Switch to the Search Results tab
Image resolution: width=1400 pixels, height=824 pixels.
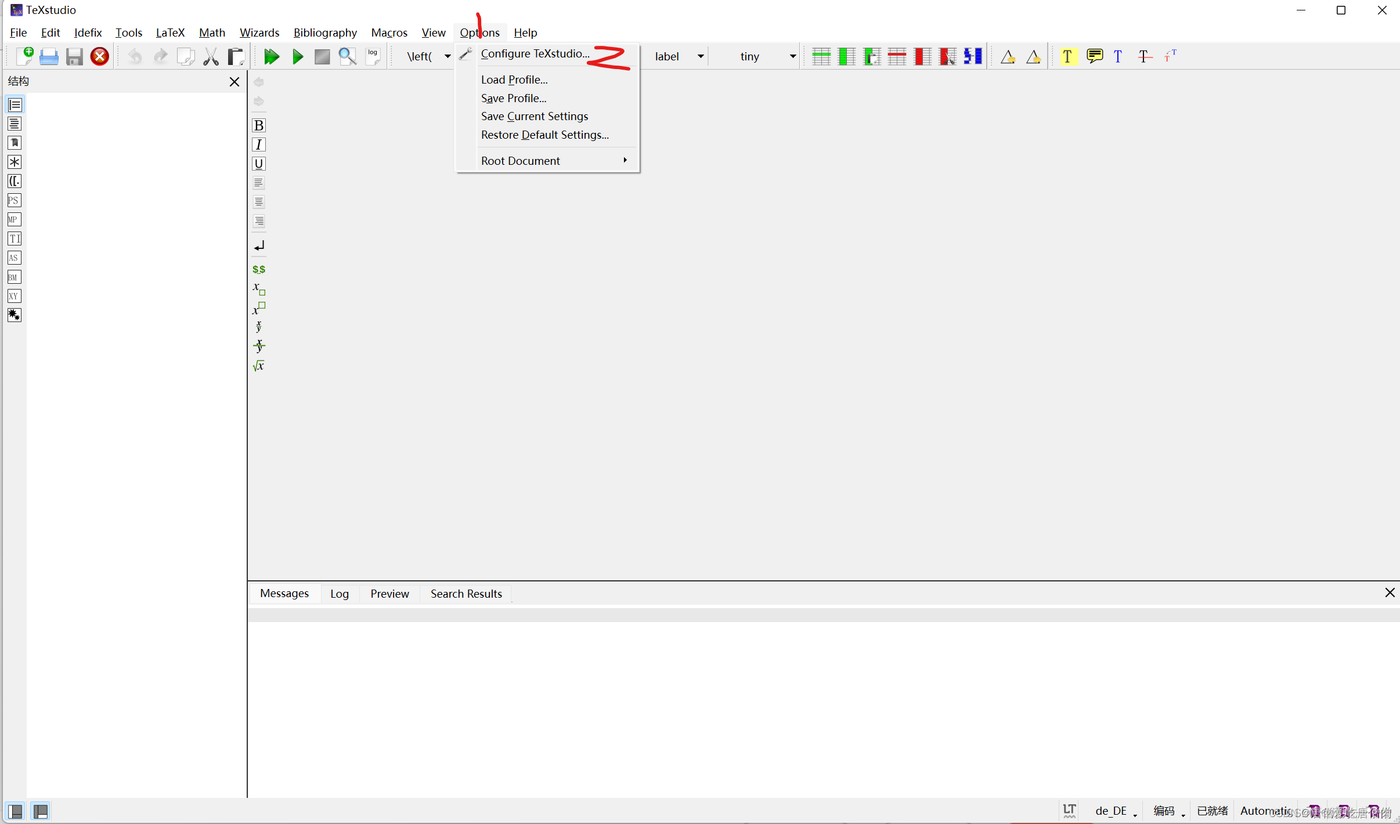[466, 593]
